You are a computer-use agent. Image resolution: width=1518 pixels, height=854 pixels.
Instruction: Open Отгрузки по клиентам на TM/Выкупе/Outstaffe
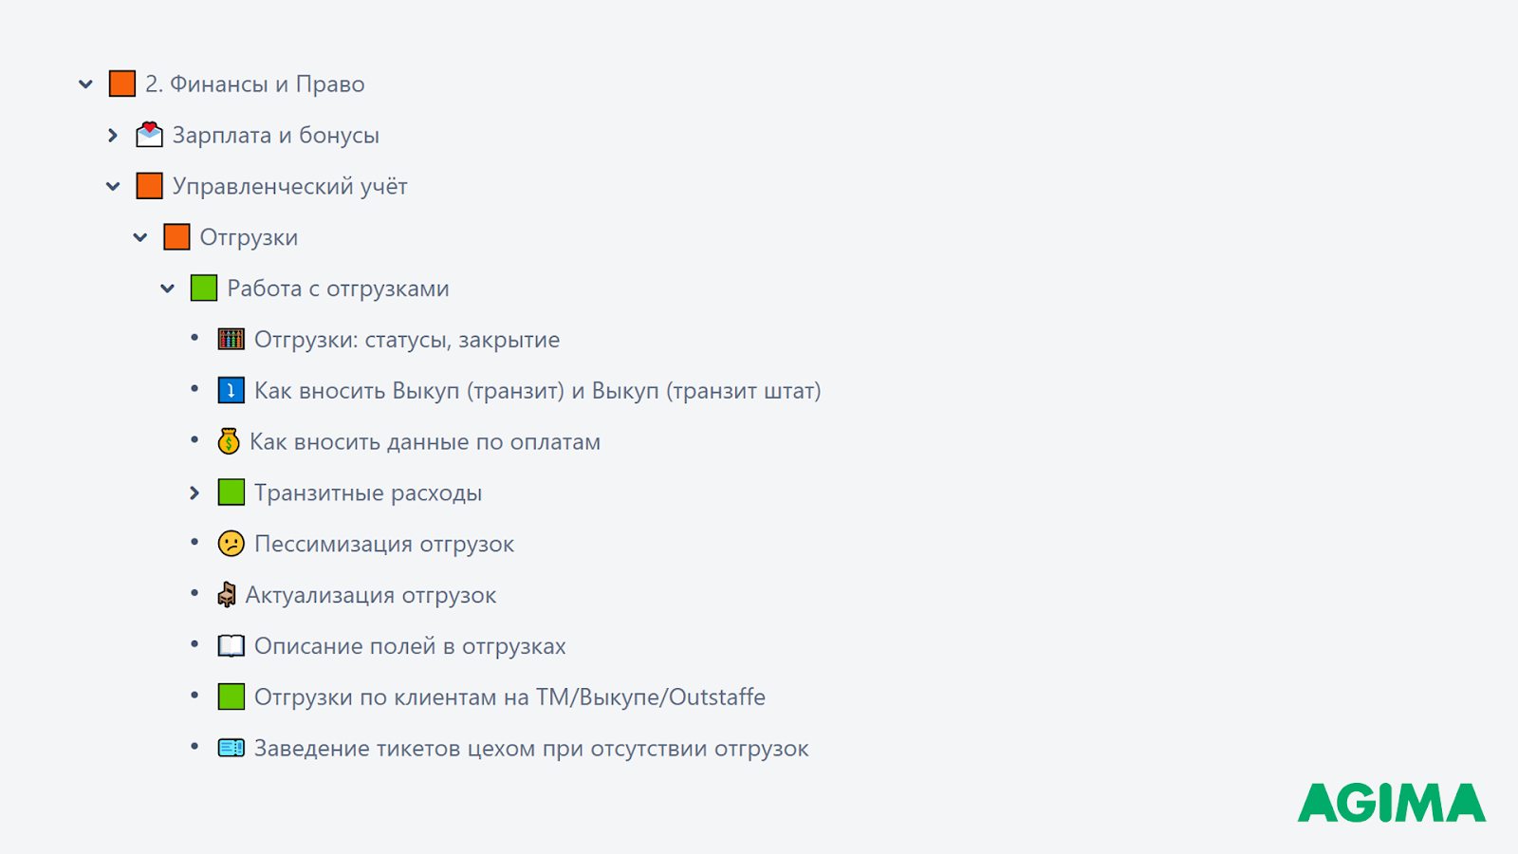point(509,697)
